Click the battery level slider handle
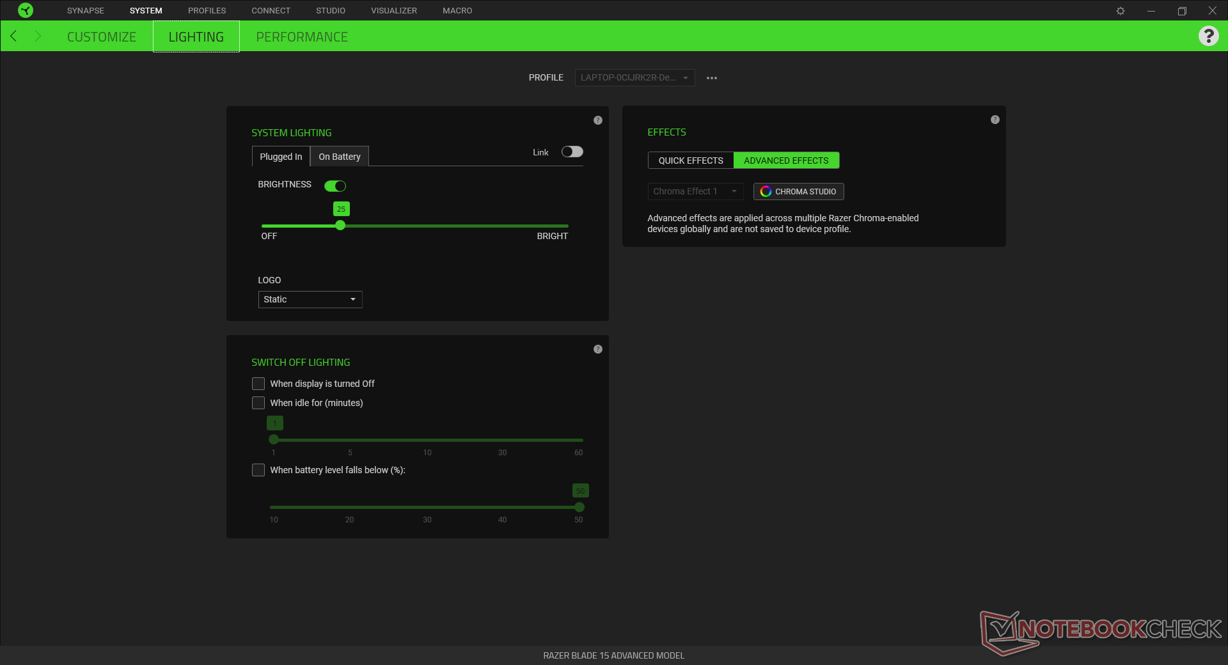Screen dimensions: 1228x665 tap(579, 507)
